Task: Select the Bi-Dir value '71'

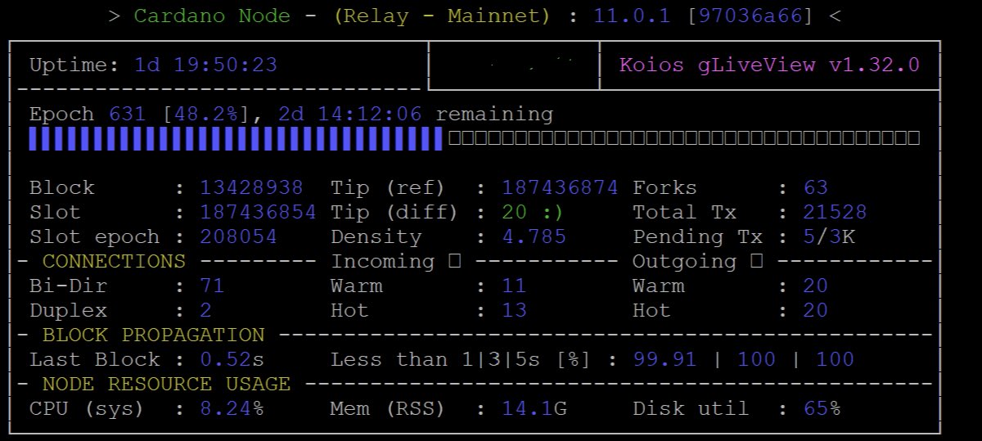Action: [212, 286]
